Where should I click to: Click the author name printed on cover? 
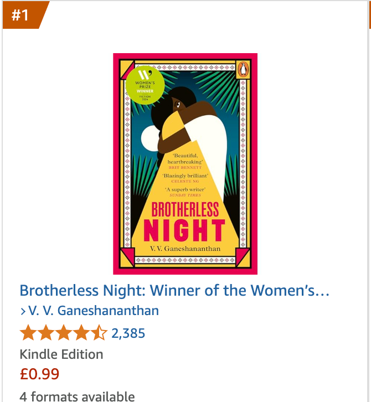(x=185, y=249)
